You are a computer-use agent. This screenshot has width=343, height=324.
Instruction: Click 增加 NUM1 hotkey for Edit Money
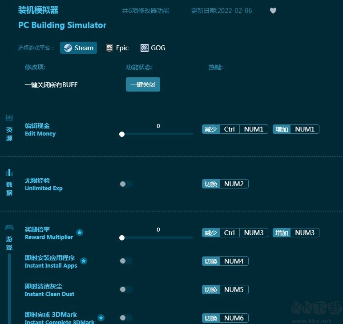(x=296, y=129)
